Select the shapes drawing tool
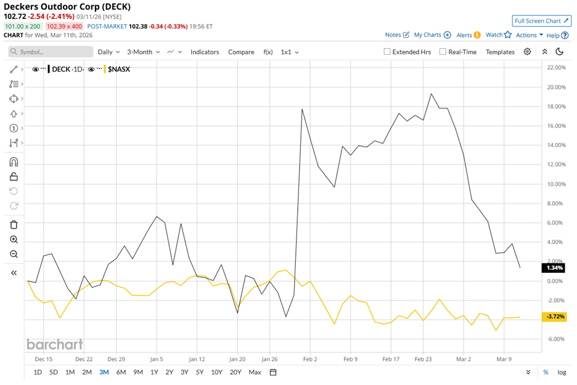577x385 pixels. point(14,99)
